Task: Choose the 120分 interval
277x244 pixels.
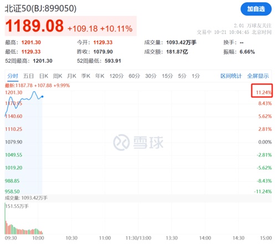Action: 116,76
